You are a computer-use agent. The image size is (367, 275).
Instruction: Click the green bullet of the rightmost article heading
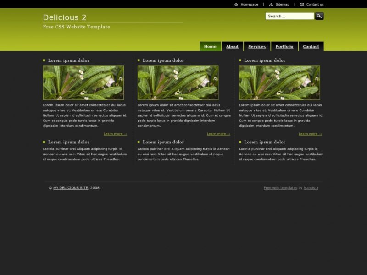(239, 60)
